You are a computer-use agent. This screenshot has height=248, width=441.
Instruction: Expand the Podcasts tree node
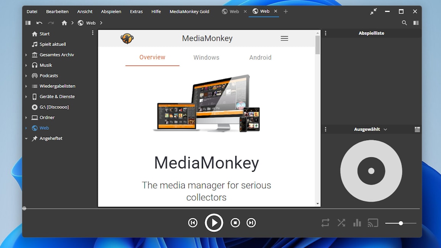26,76
